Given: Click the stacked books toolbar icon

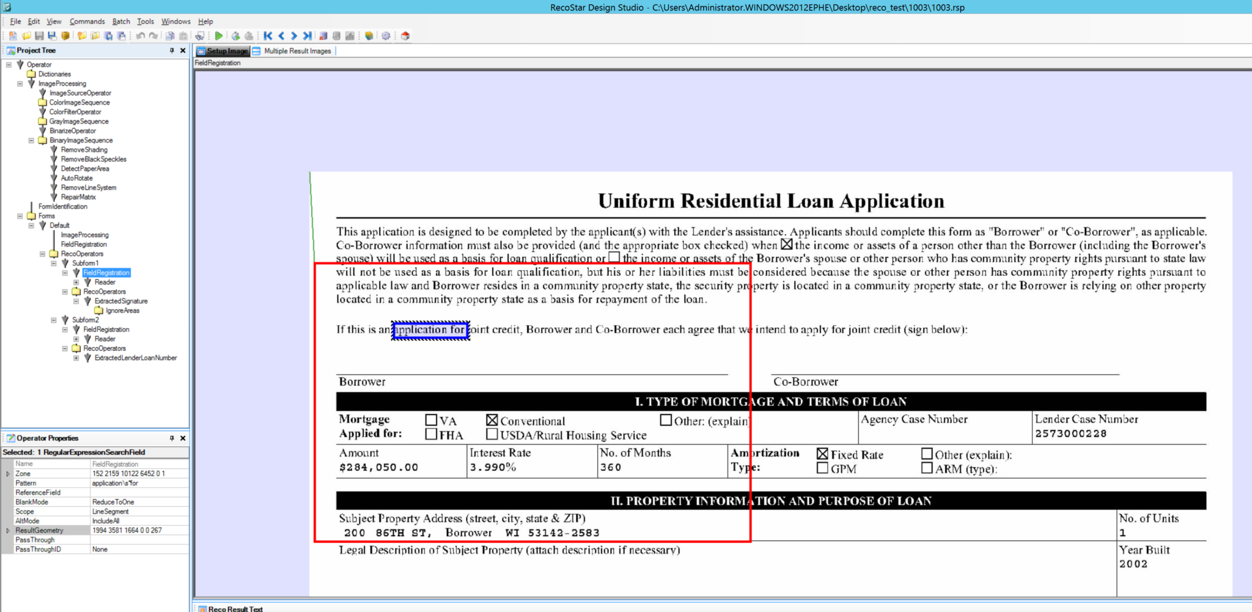Looking at the screenshot, I should (x=369, y=36).
